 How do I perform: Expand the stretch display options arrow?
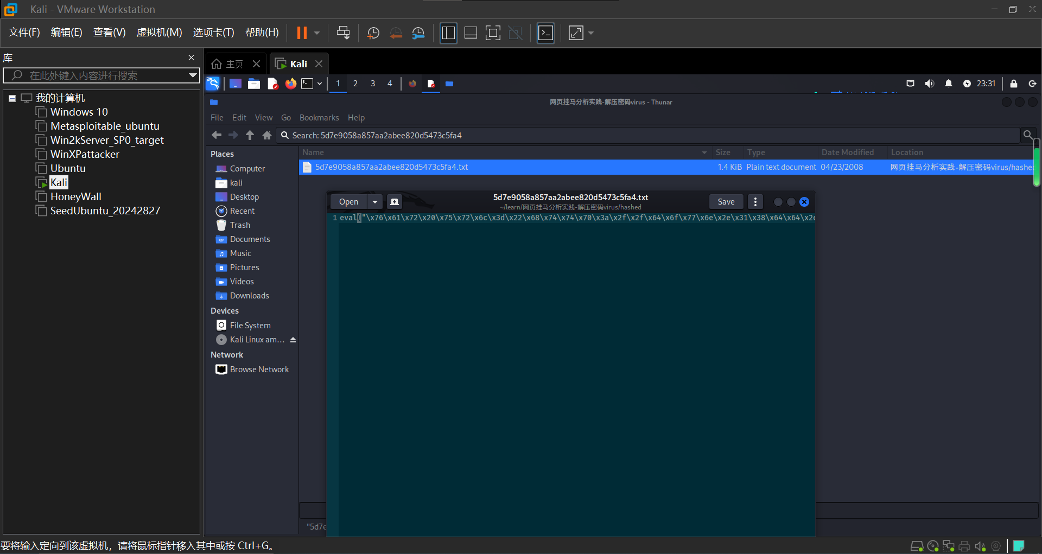coord(591,33)
